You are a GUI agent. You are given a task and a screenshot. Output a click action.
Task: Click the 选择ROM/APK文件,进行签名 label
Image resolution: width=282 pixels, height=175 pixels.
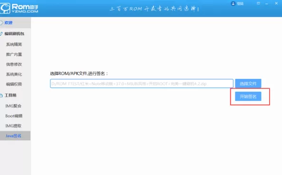pyautogui.click(x=79, y=73)
